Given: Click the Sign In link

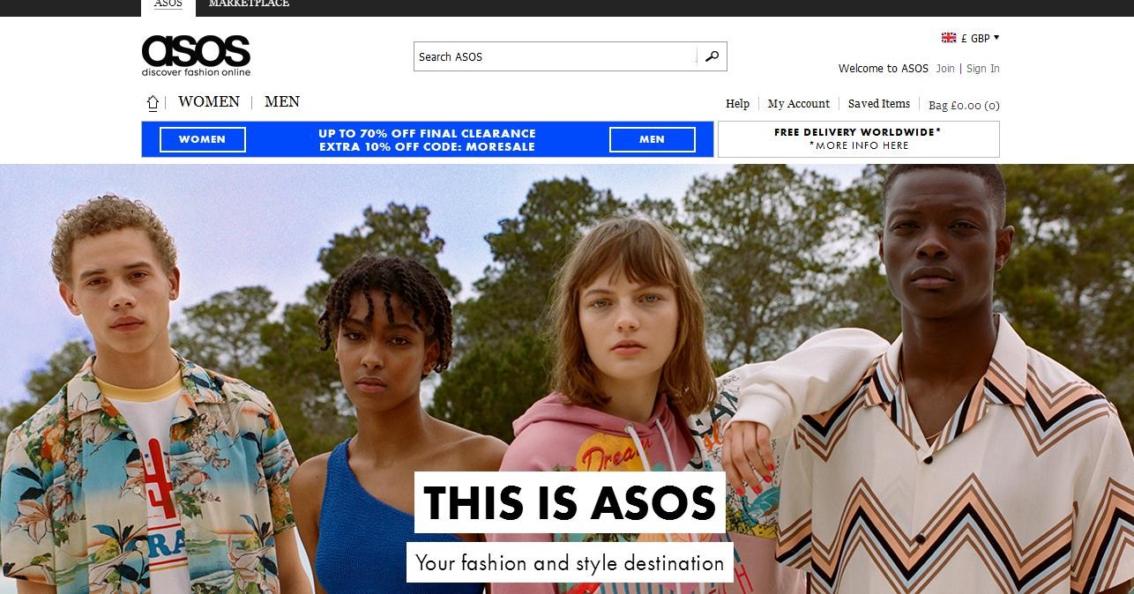Looking at the screenshot, I should click(983, 69).
